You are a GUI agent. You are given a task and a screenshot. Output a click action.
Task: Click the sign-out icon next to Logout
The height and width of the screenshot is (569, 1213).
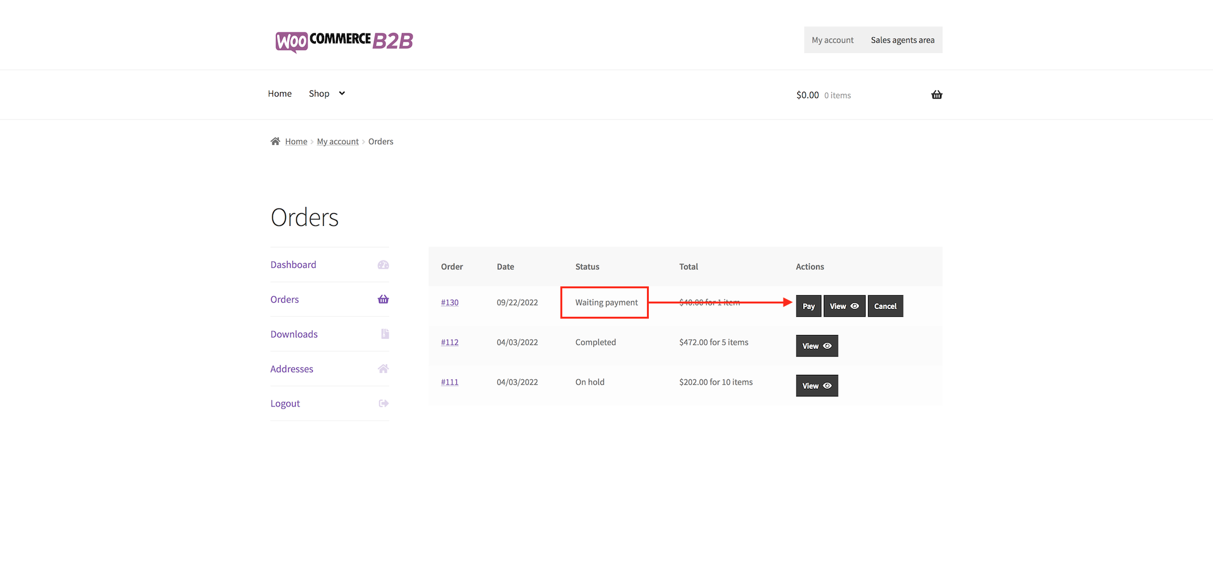point(383,403)
